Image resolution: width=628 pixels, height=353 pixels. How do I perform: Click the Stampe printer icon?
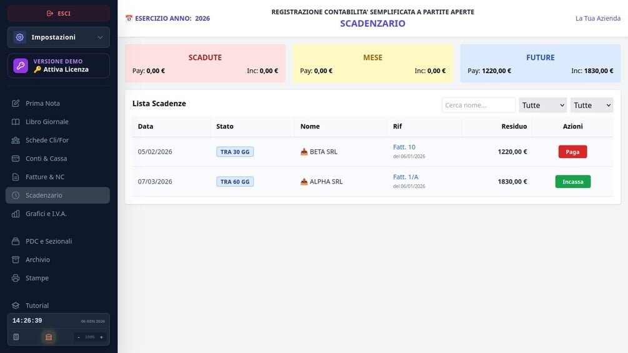[16, 278]
